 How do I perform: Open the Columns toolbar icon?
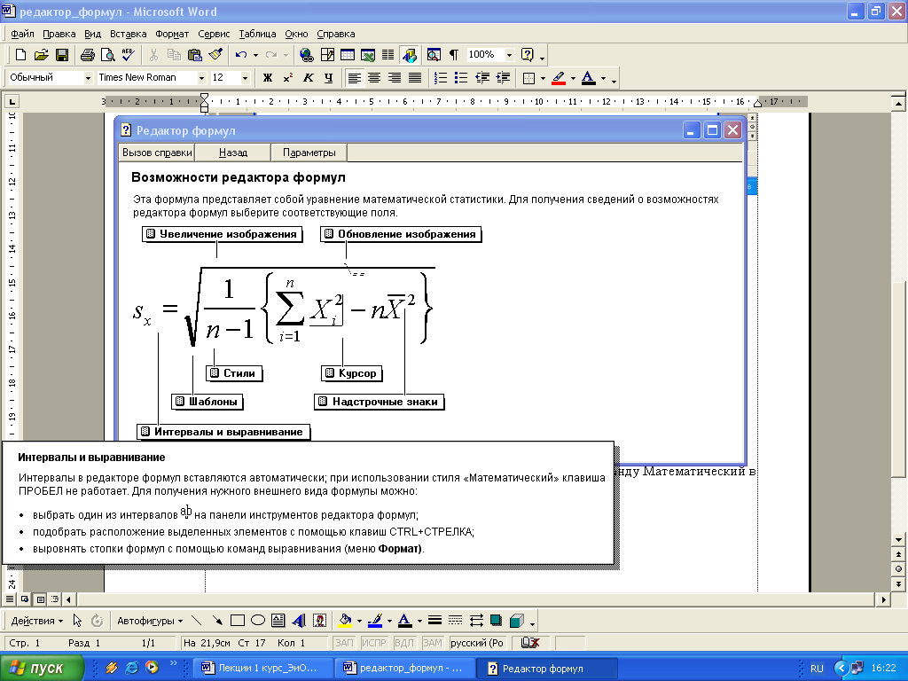(x=388, y=55)
